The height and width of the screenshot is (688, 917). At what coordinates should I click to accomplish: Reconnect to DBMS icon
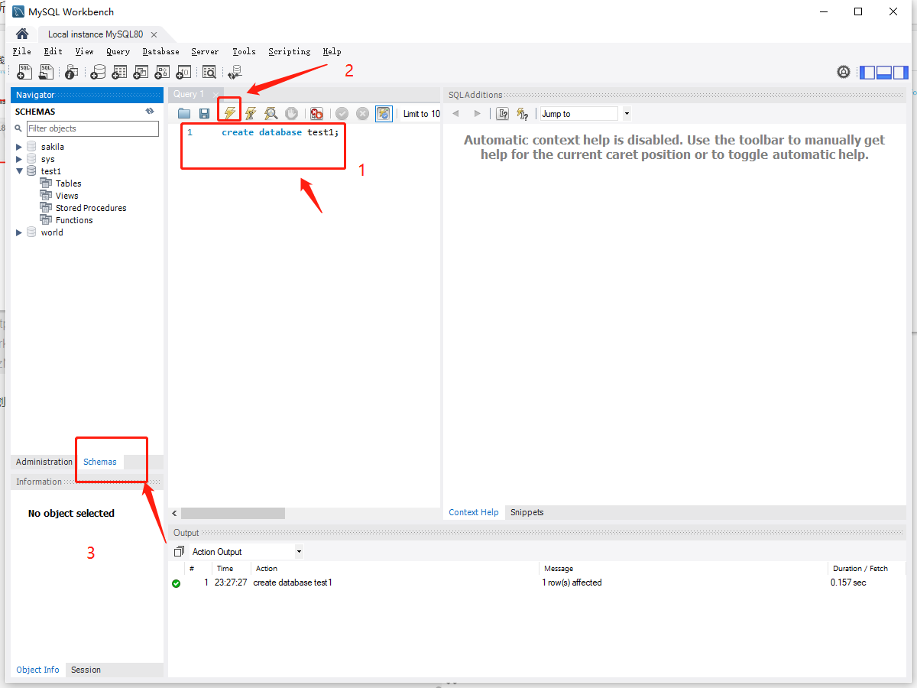(x=235, y=72)
